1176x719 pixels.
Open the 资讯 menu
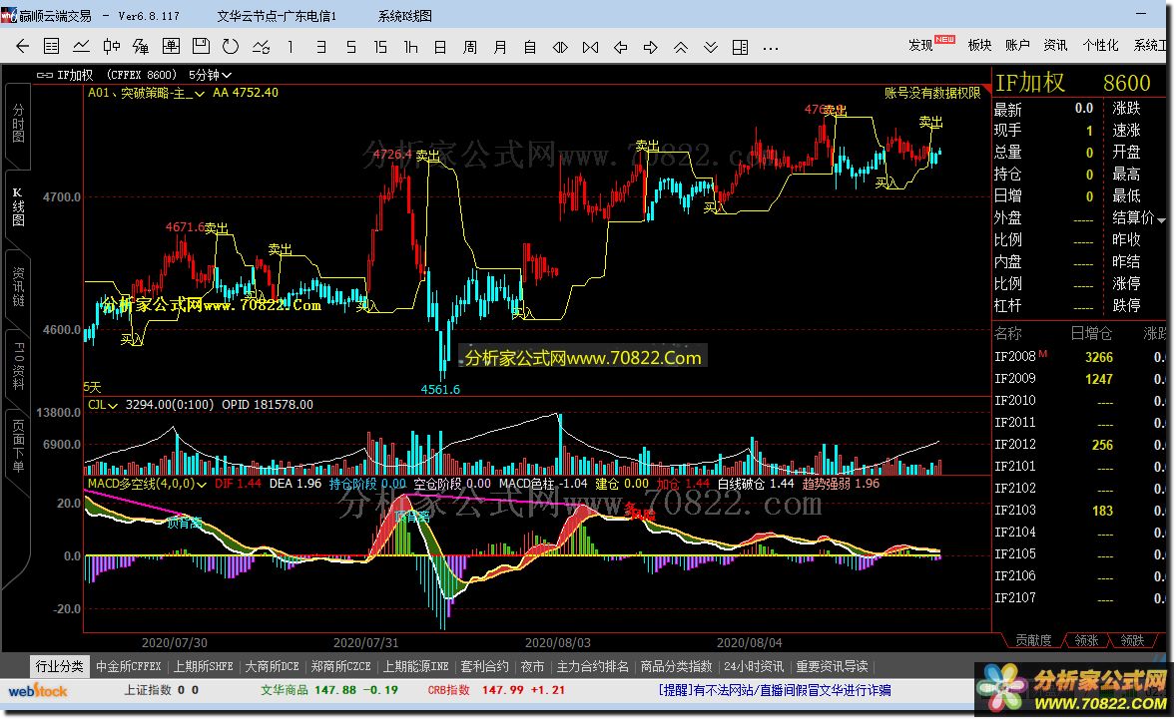[1055, 45]
